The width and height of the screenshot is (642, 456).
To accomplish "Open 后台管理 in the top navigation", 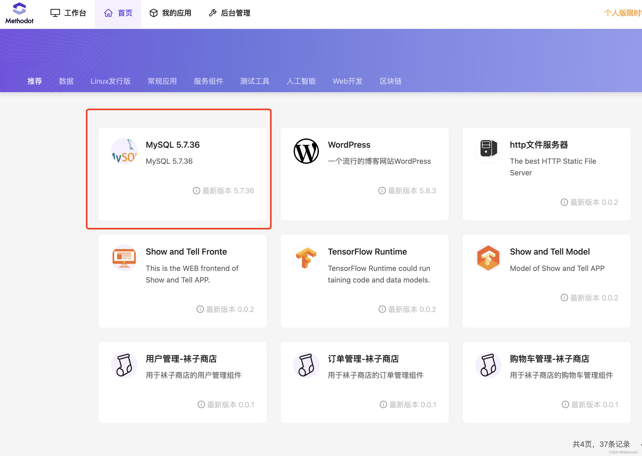I will click(x=229, y=13).
